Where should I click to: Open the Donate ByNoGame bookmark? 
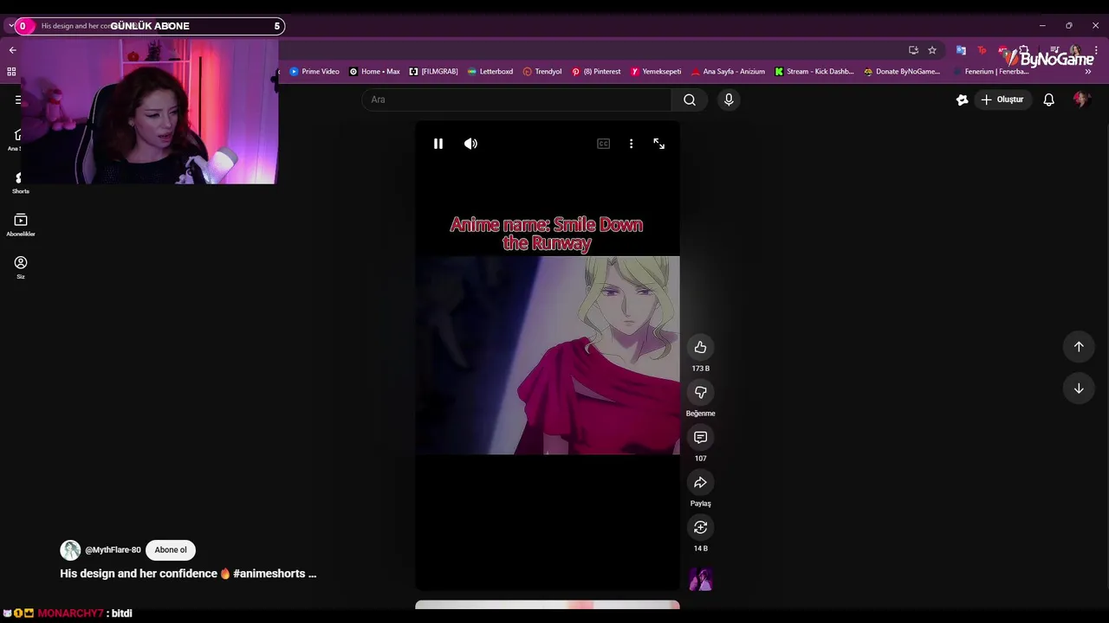[902, 72]
